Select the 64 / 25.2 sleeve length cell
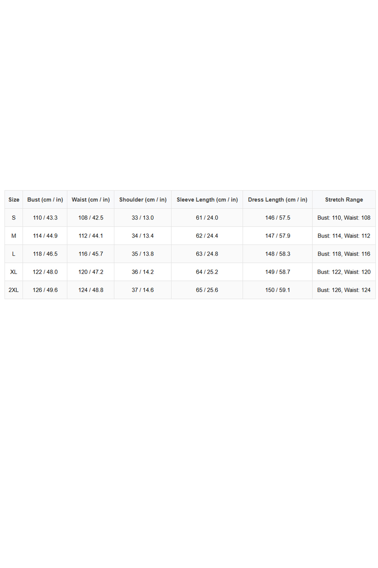The height and width of the screenshot is (568, 378). tap(207, 272)
